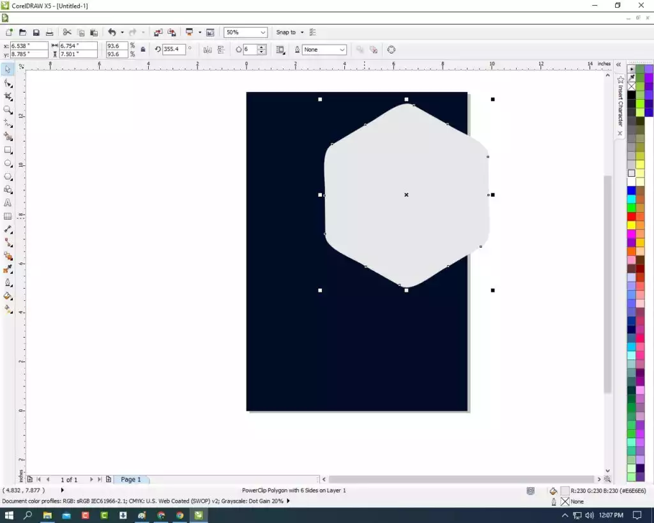Increase polygon sides with up stepper
Viewport: 654px width, 523px height.
click(x=261, y=47)
